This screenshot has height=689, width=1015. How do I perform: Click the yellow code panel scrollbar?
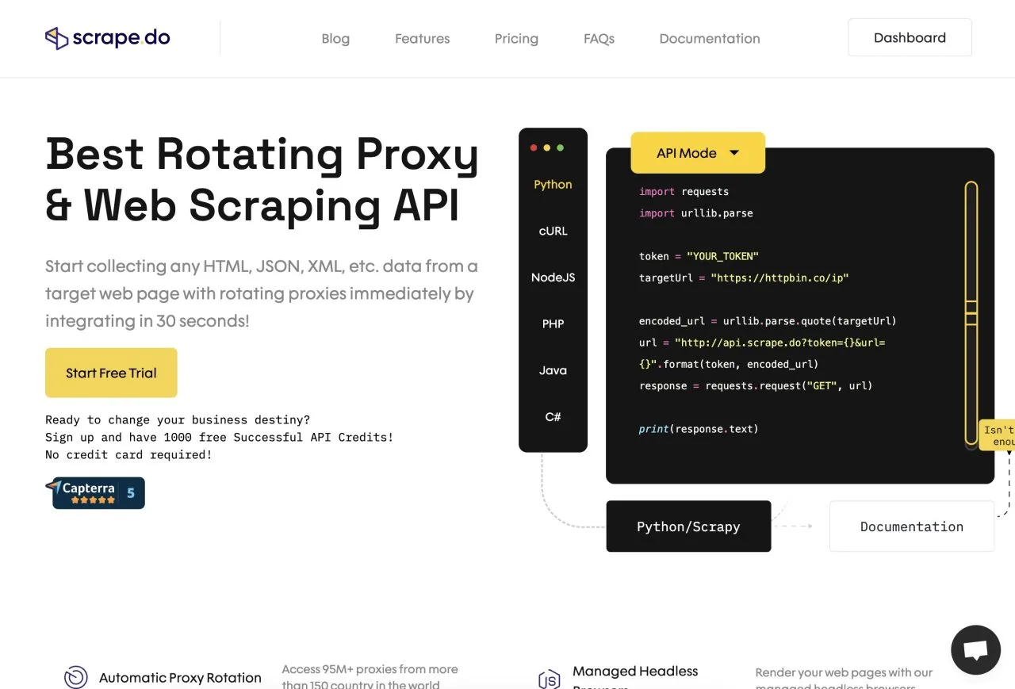pos(971,313)
